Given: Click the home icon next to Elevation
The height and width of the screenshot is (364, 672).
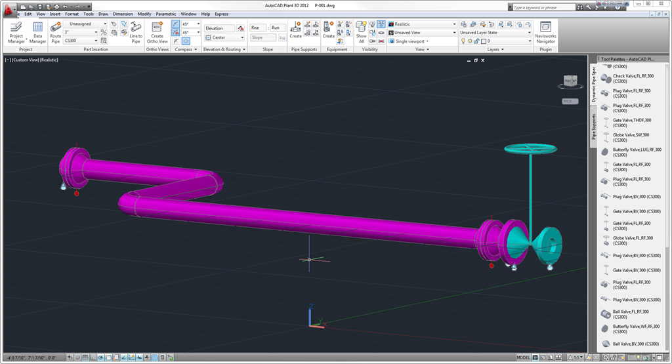Looking at the screenshot, I should click(x=241, y=28).
